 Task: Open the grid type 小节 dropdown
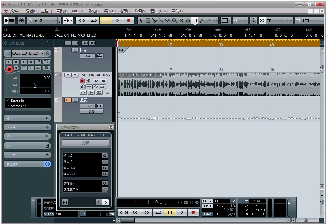(x=309, y=20)
